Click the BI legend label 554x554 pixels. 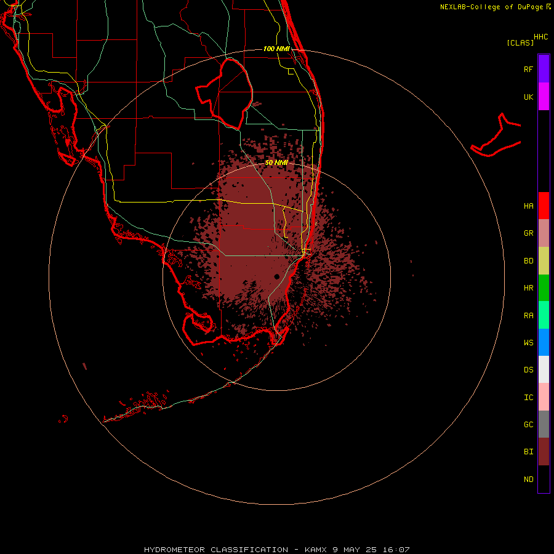pos(528,452)
